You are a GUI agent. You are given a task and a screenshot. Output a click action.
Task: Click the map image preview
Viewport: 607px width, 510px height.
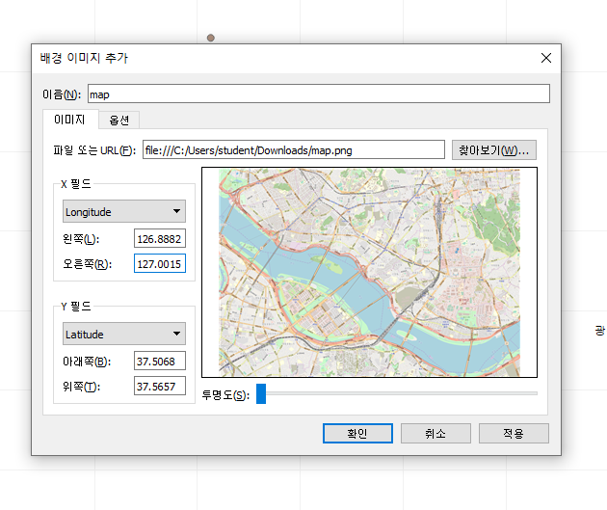(x=369, y=272)
